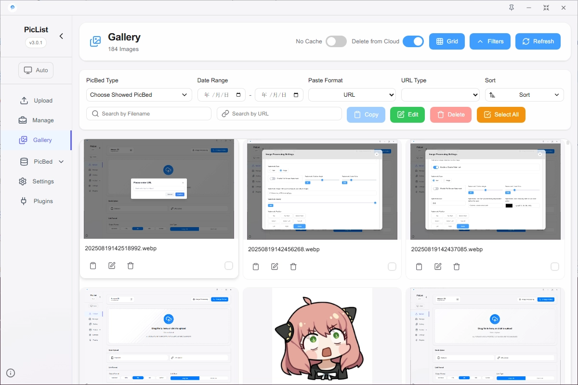Open the Sort dropdown

[525, 95]
